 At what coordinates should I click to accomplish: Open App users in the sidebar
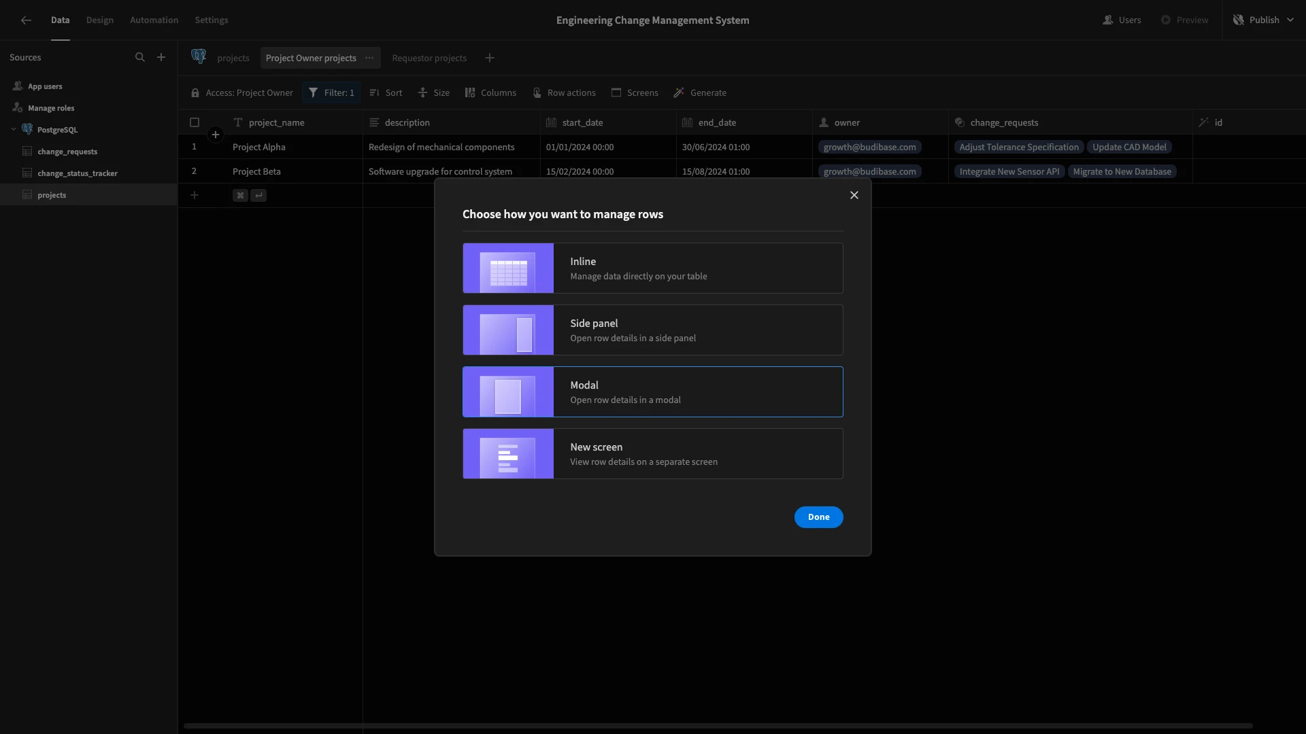point(88,86)
